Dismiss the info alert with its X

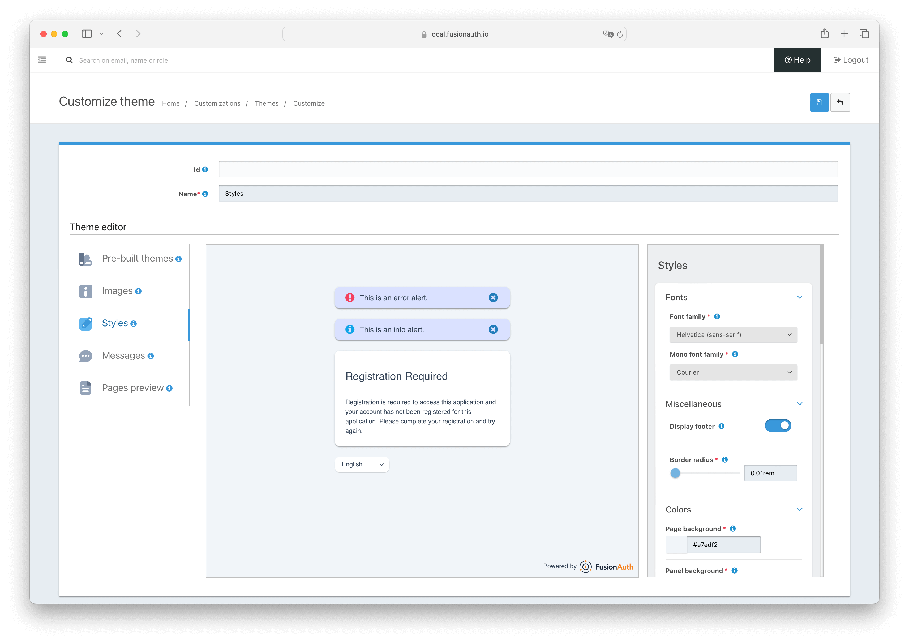493,329
